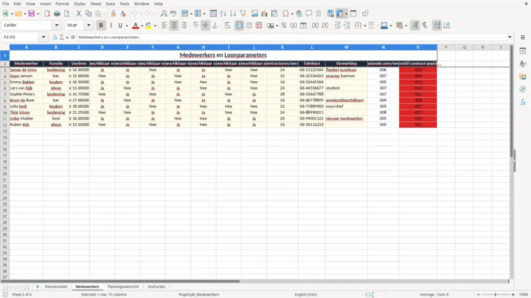Open the Print dialog icon
The width and height of the screenshot is (531, 298).
pyautogui.click(x=57, y=13)
